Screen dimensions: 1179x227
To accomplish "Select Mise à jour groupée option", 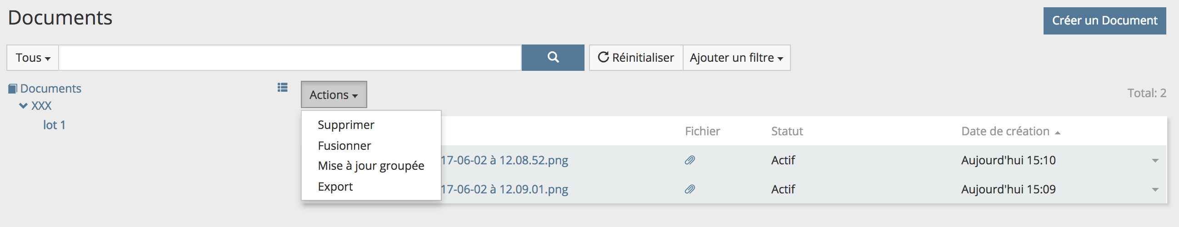I will 371,166.
